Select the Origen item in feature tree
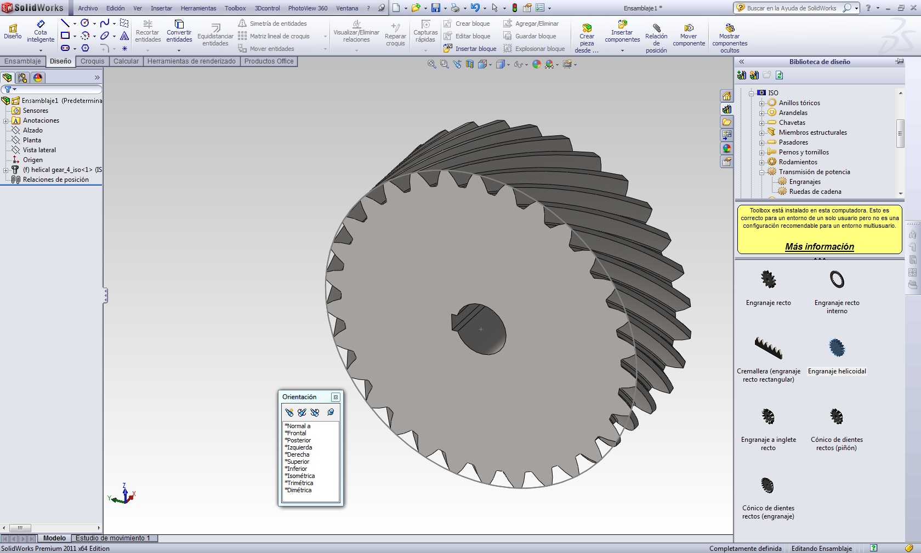The height and width of the screenshot is (553, 921). pos(32,160)
